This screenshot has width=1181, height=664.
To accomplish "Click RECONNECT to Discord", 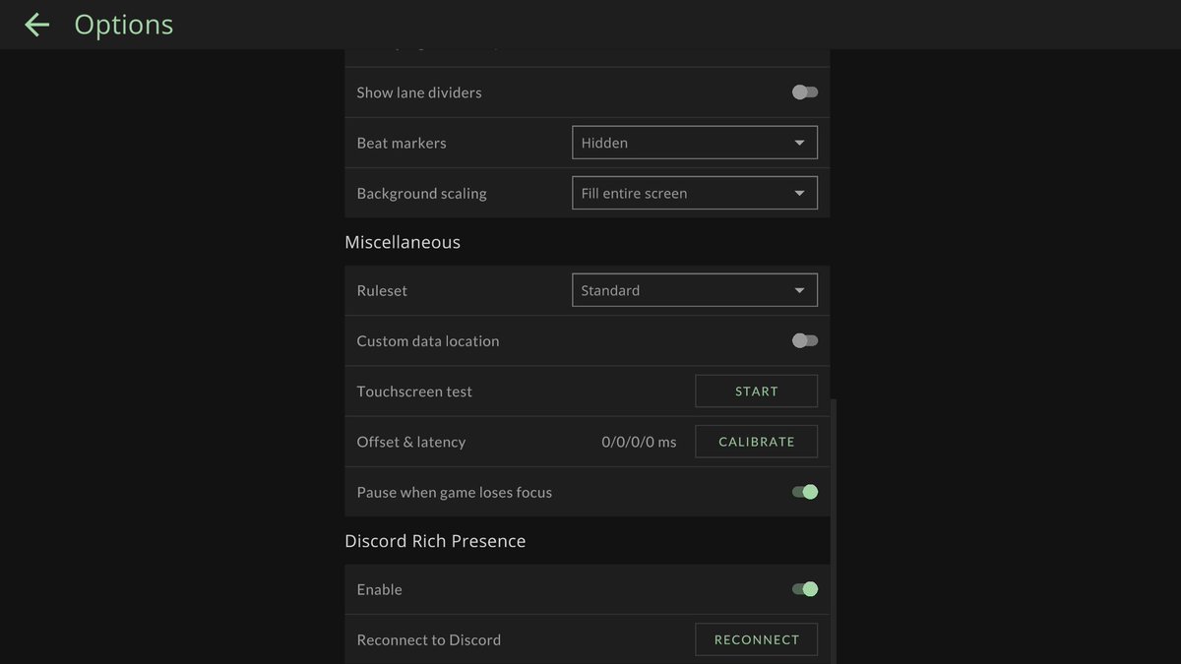I will (x=756, y=638).
